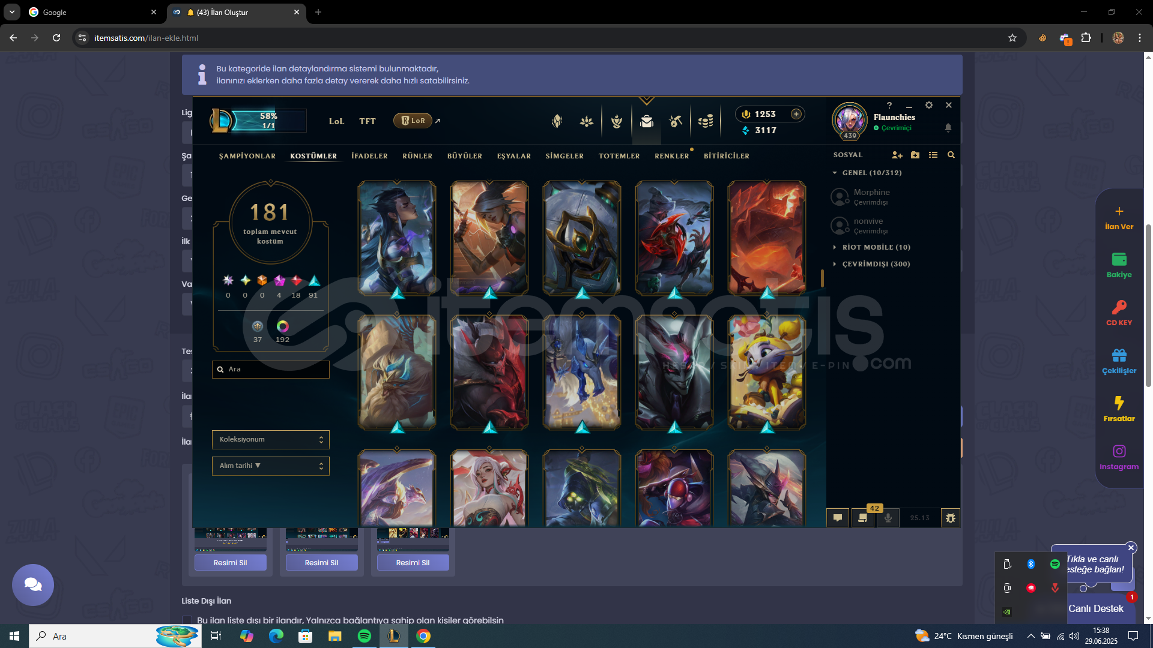
Task: Open Chrome tab search dropdown arrow
Action: [12, 12]
